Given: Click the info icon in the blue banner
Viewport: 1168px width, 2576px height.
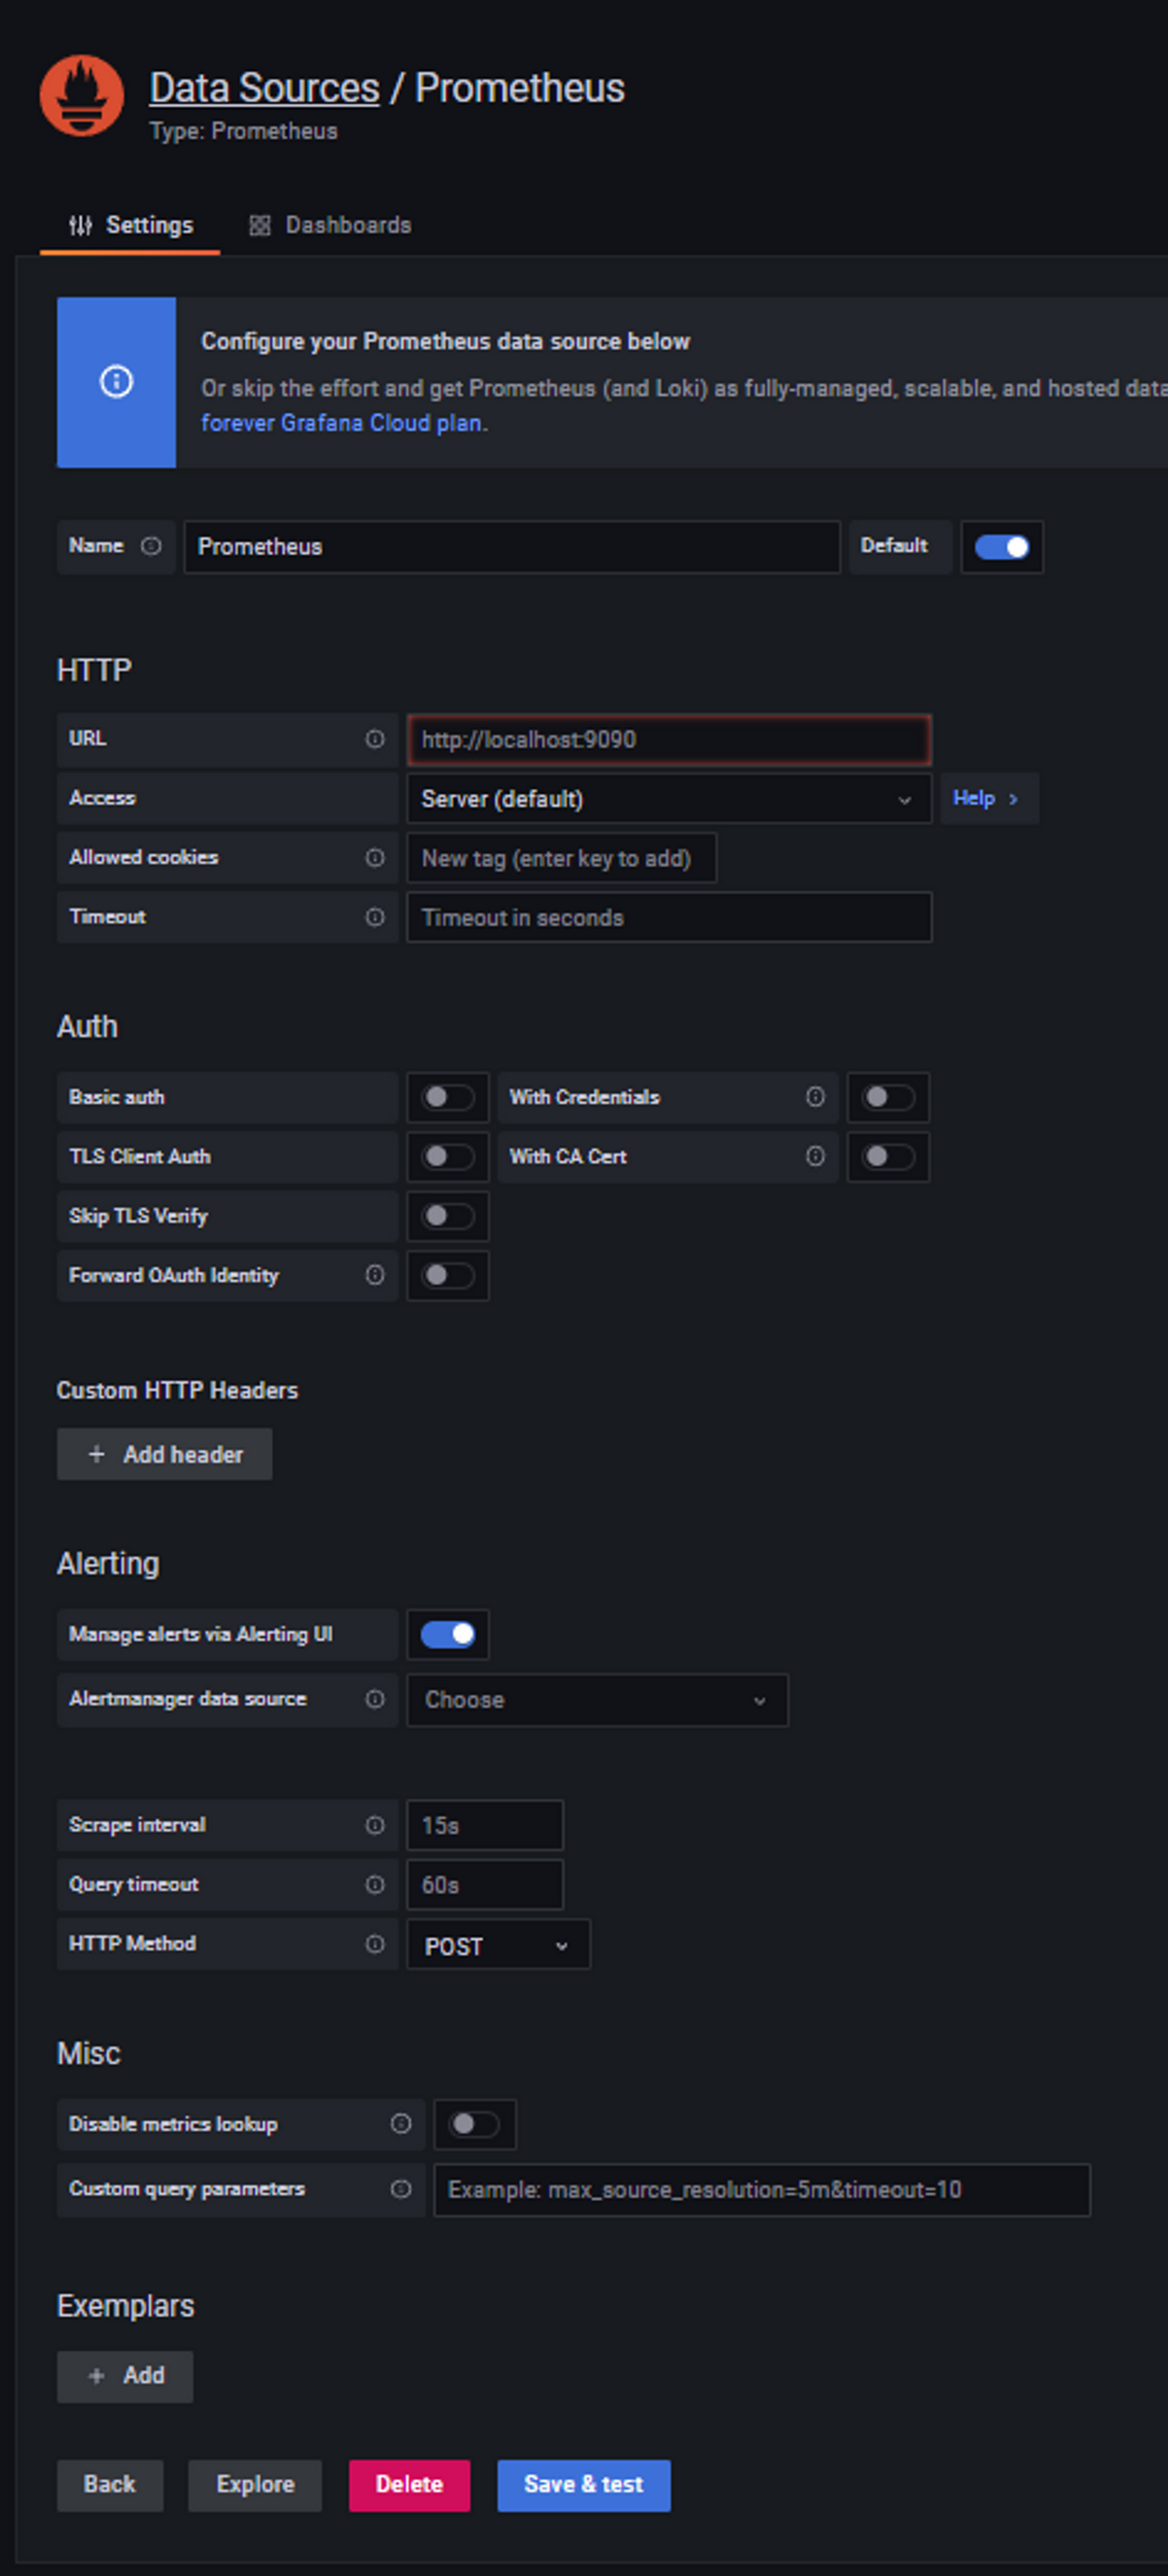Looking at the screenshot, I should pos(116,382).
